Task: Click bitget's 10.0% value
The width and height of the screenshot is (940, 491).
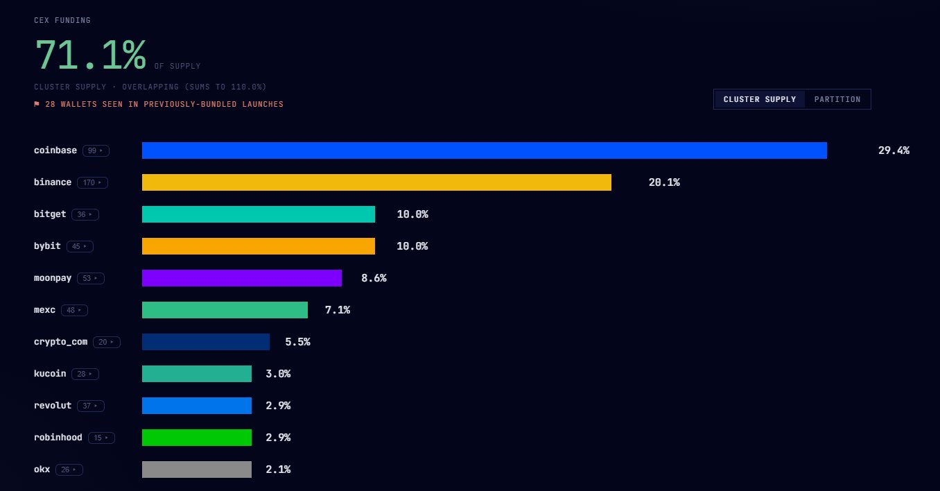Action: [x=412, y=214]
